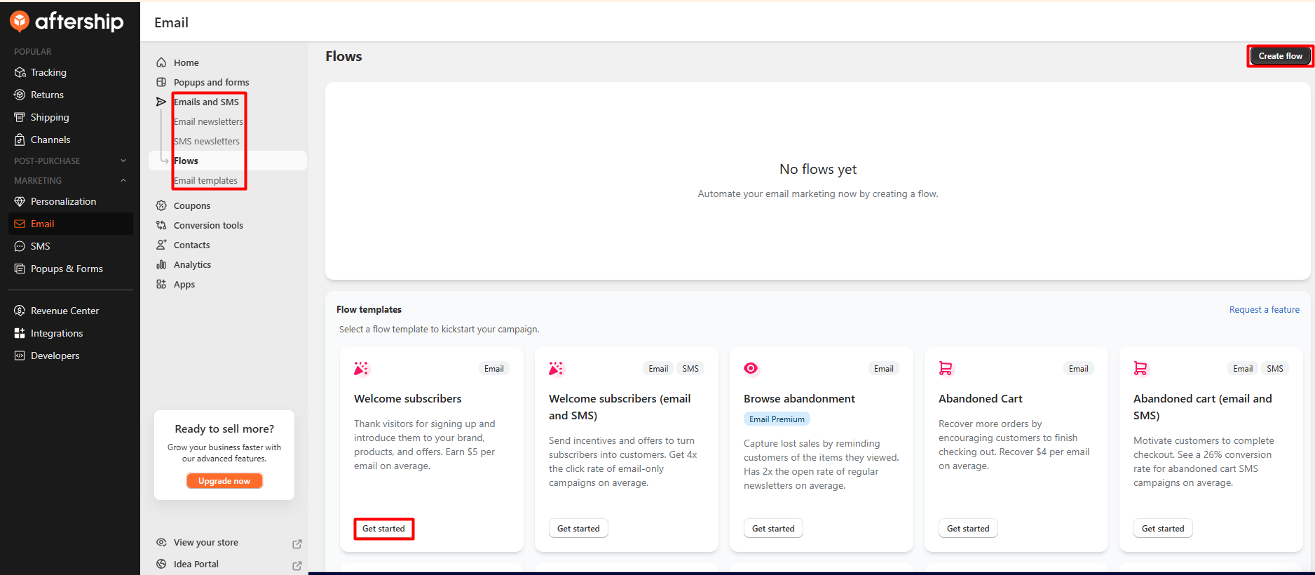Open Popups and forms in Email menu

[211, 82]
